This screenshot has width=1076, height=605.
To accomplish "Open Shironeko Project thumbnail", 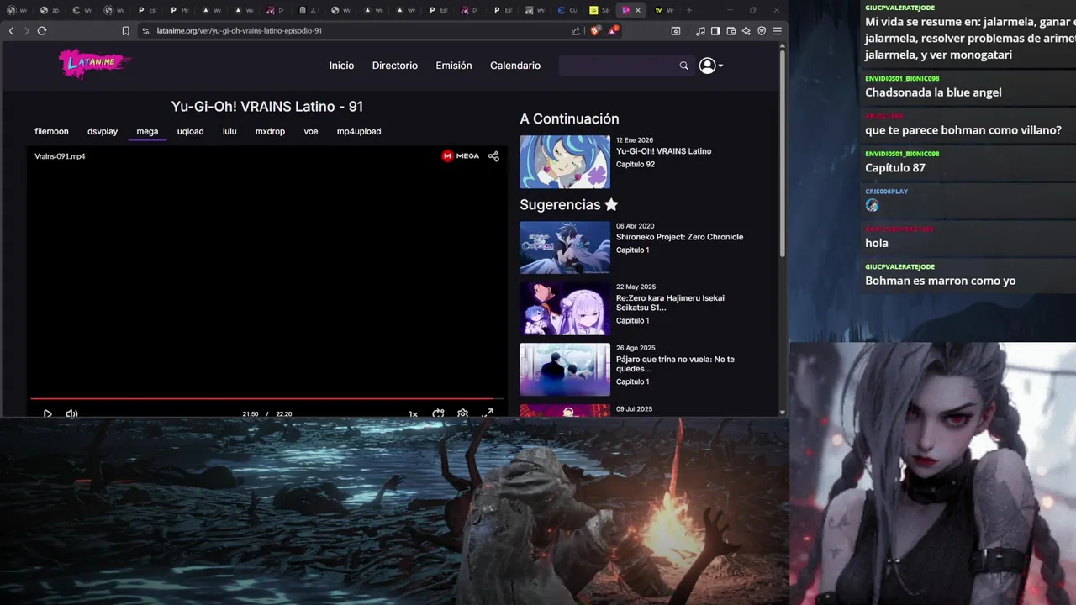I will (x=565, y=247).
